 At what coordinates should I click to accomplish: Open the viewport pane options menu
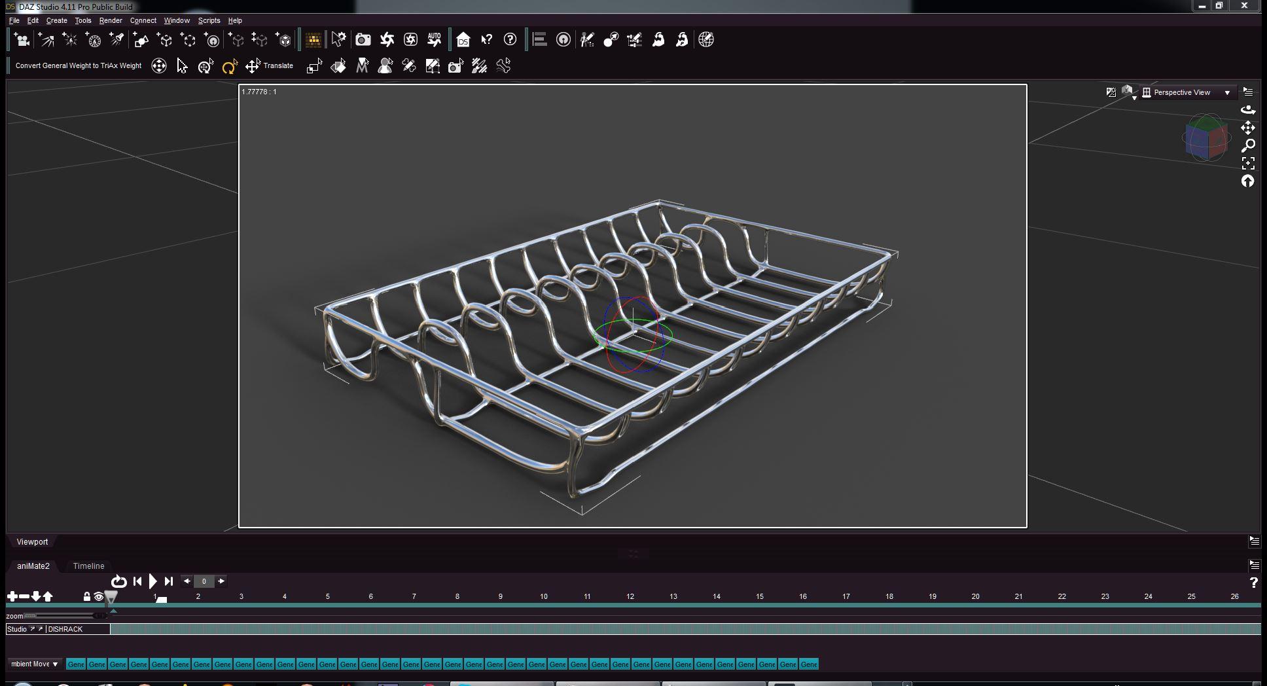[1248, 92]
